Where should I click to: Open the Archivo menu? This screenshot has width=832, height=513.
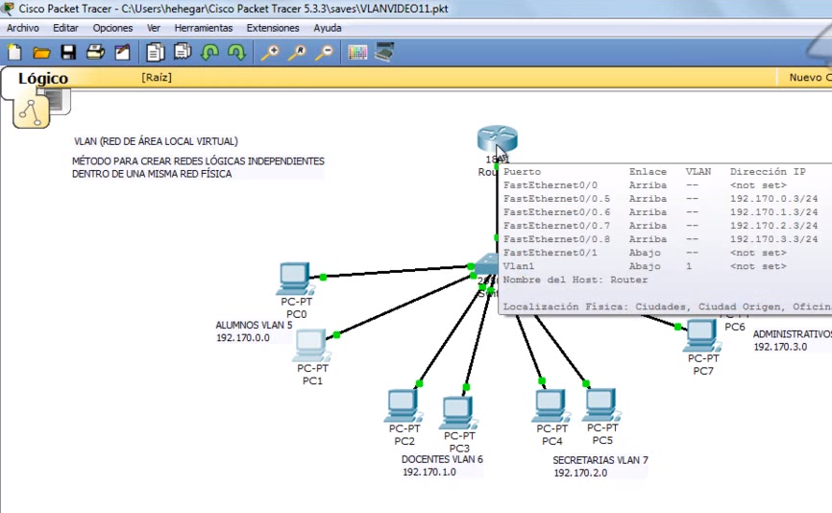coord(23,28)
